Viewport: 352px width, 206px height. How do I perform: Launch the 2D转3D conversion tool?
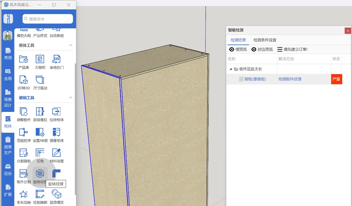tap(23, 83)
